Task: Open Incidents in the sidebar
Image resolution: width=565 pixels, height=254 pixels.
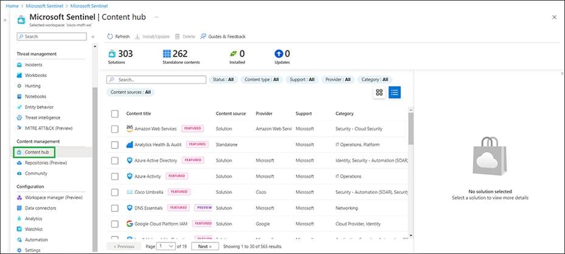Action: tap(33, 65)
